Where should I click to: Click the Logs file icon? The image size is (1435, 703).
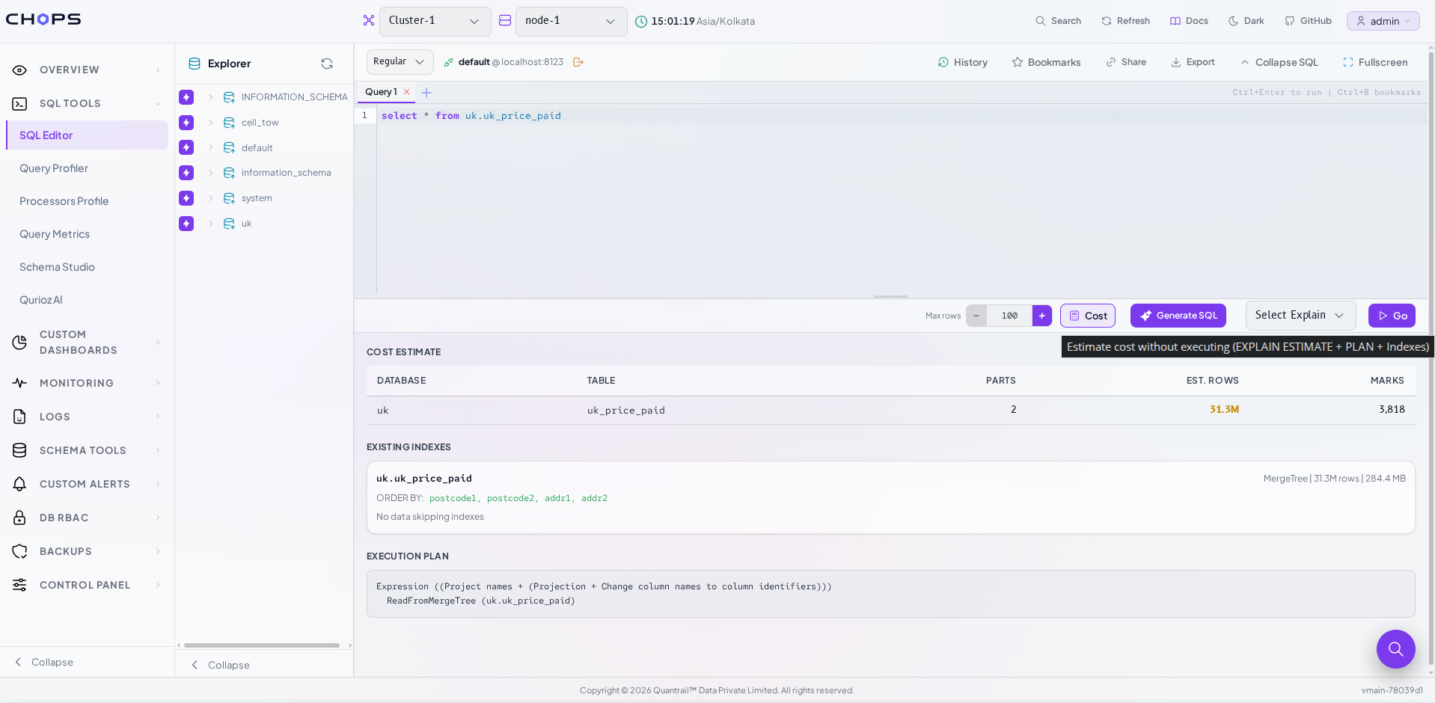coord(19,417)
